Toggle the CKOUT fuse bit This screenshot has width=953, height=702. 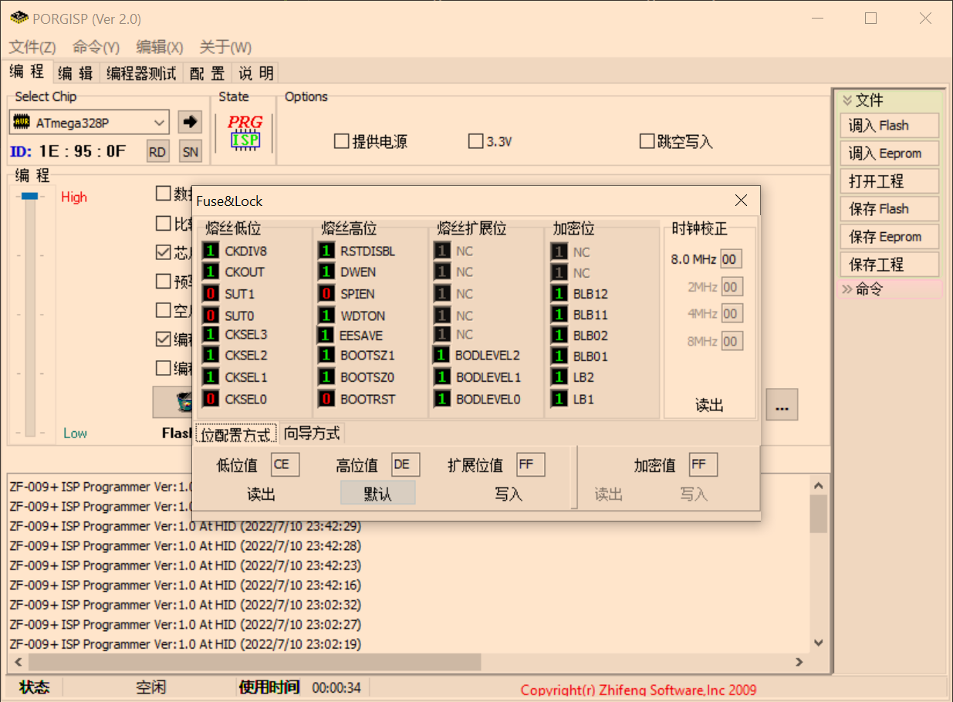210,272
